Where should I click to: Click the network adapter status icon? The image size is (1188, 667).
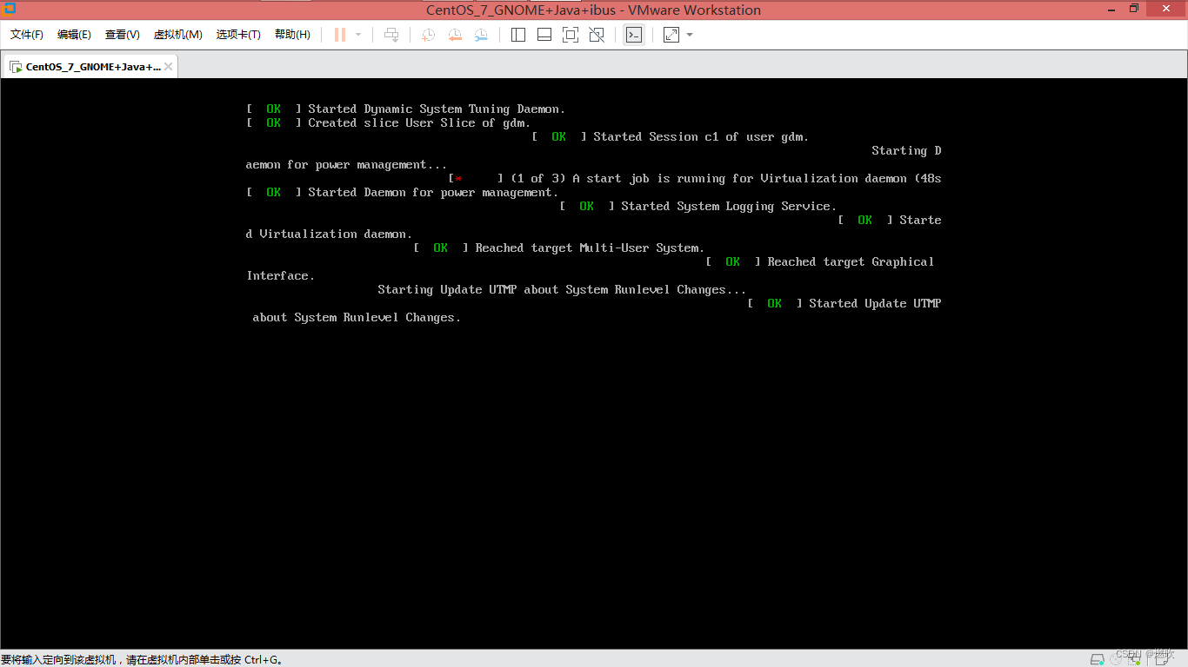pos(1134,659)
